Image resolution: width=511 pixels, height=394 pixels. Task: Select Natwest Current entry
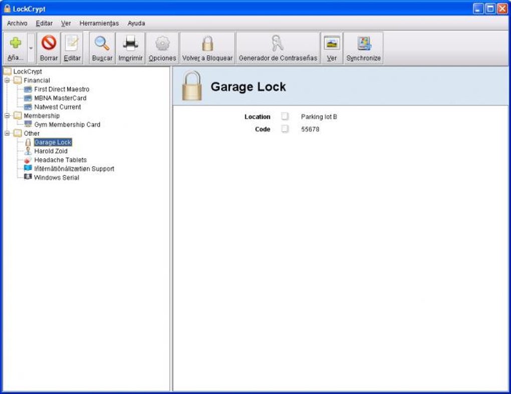point(58,107)
